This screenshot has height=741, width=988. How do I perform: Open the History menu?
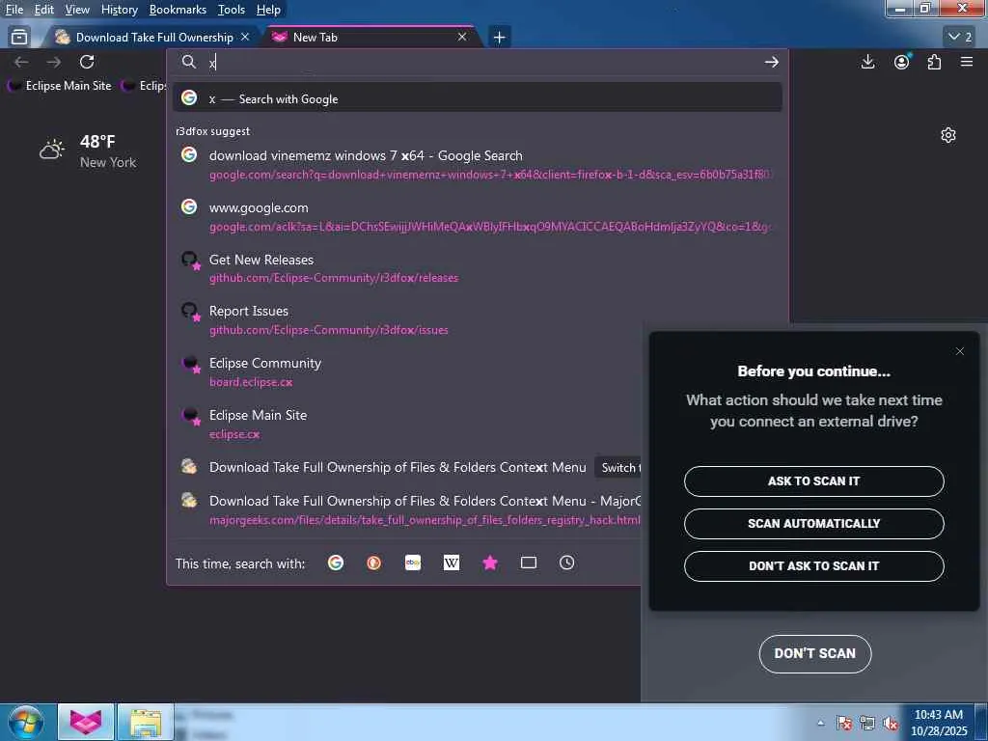119,10
